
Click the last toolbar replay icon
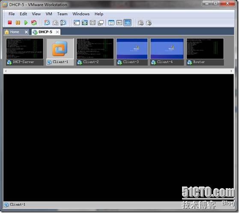tap(149, 23)
